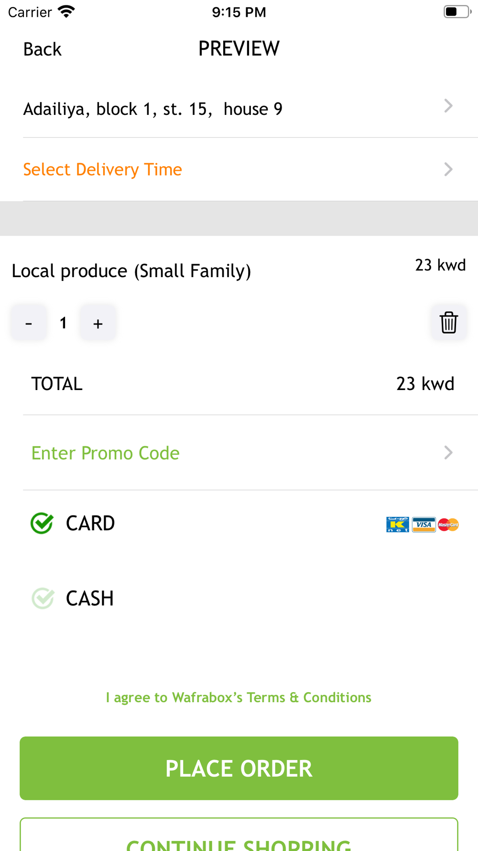Tap the Wi-Fi status icon
Image resolution: width=478 pixels, height=851 pixels.
(66, 11)
